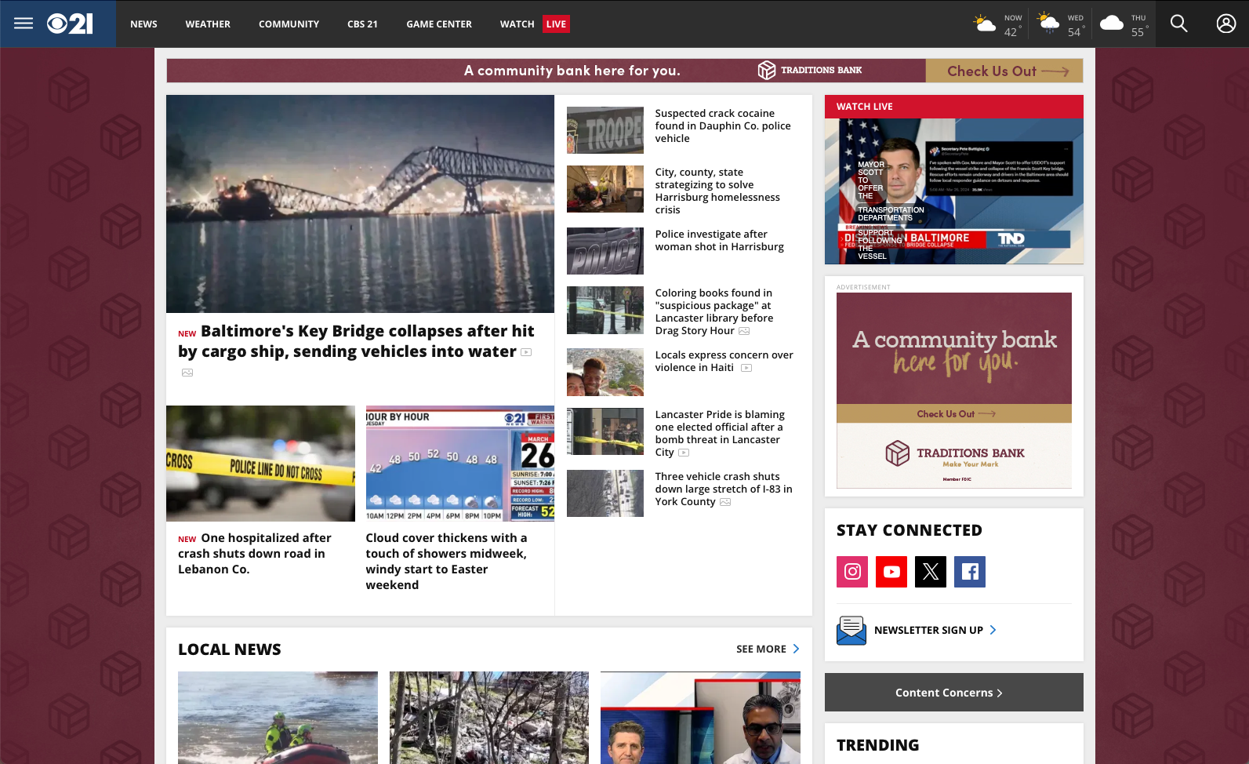Image resolution: width=1249 pixels, height=764 pixels.
Task: Click the Traditions Bank logo in banner
Action: point(810,71)
